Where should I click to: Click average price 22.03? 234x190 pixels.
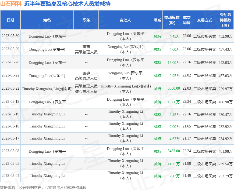coord(187,89)
